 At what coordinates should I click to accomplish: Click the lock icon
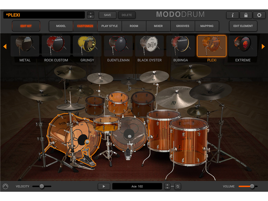point(246,15)
